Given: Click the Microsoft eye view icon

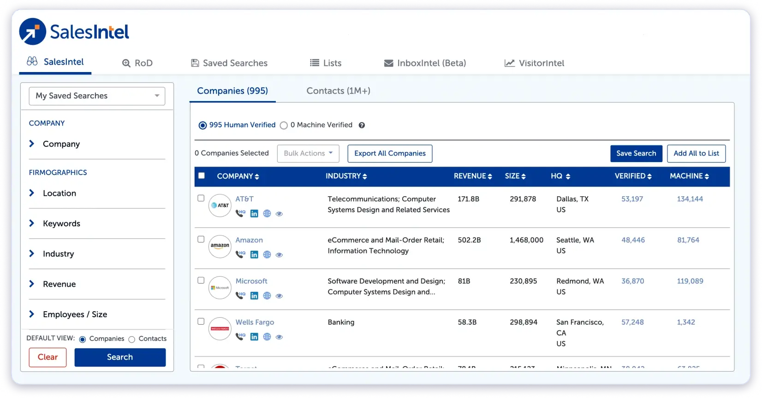Looking at the screenshot, I should coord(279,296).
